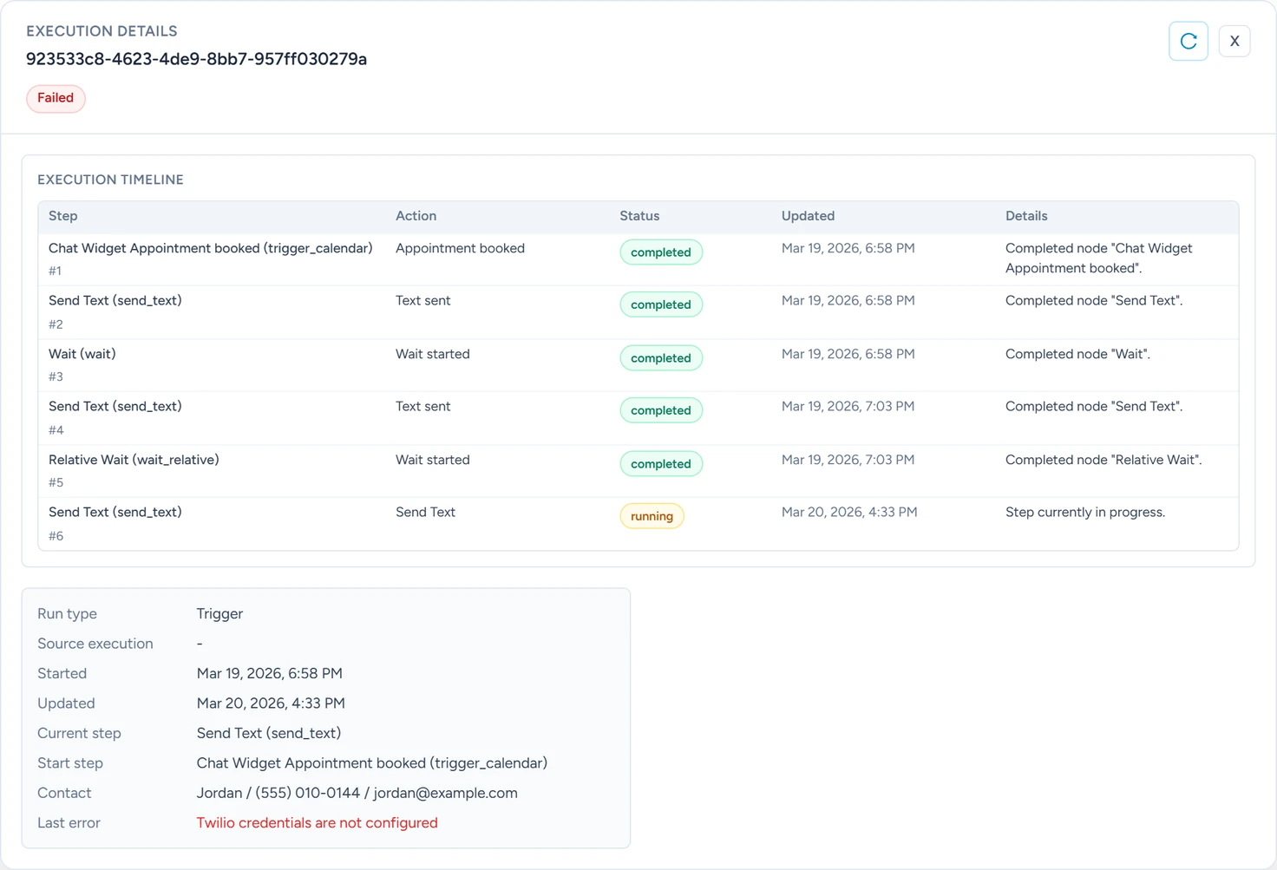
Task: Click the contact Jordan details value
Action: [x=357, y=793]
